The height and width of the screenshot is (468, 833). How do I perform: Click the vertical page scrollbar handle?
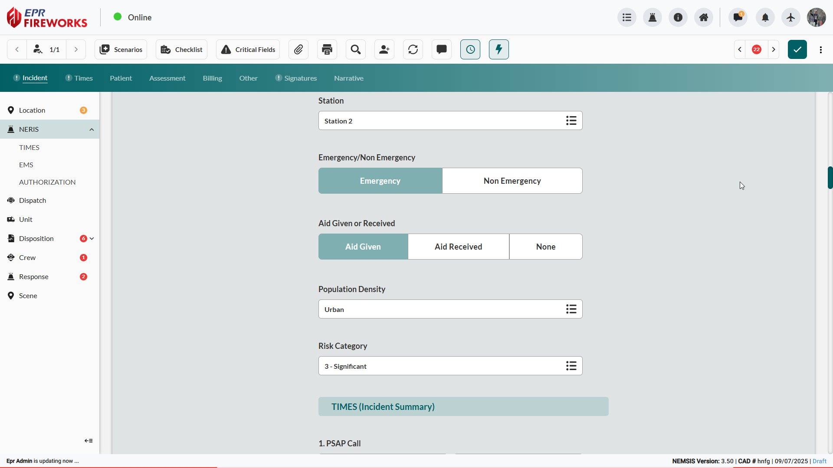(x=830, y=178)
